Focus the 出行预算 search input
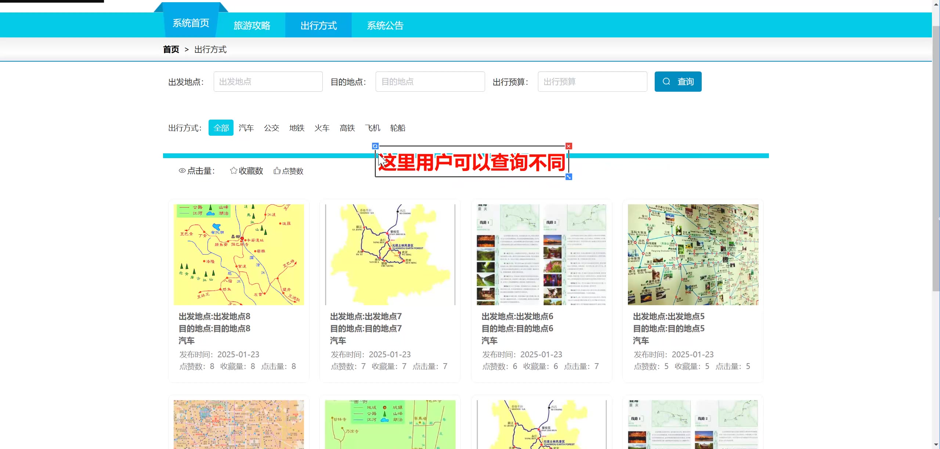The height and width of the screenshot is (449, 940). pyautogui.click(x=592, y=81)
